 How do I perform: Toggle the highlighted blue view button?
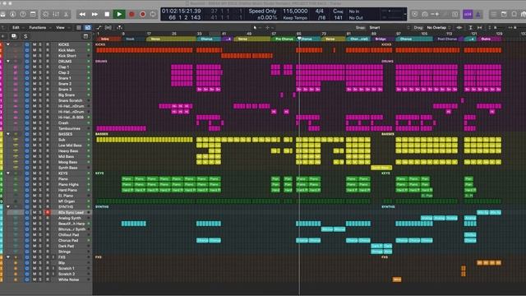(x=88, y=27)
